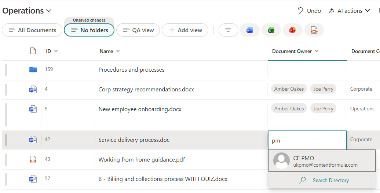Select the CF PMO suggestion
Screen dimensions: 380x193
(x=322, y=160)
